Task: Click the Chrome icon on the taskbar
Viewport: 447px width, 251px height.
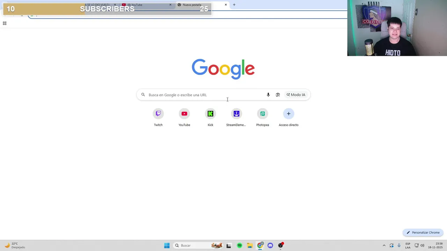Action: click(260, 245)
